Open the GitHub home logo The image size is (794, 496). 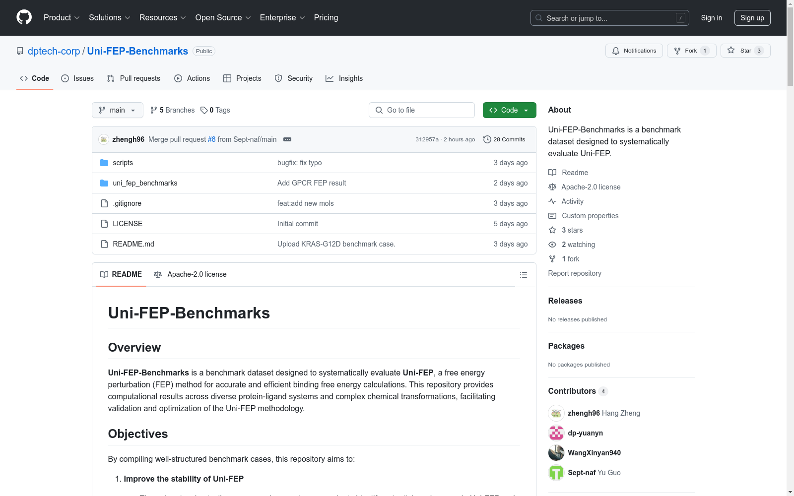click(x=24, y=17)
